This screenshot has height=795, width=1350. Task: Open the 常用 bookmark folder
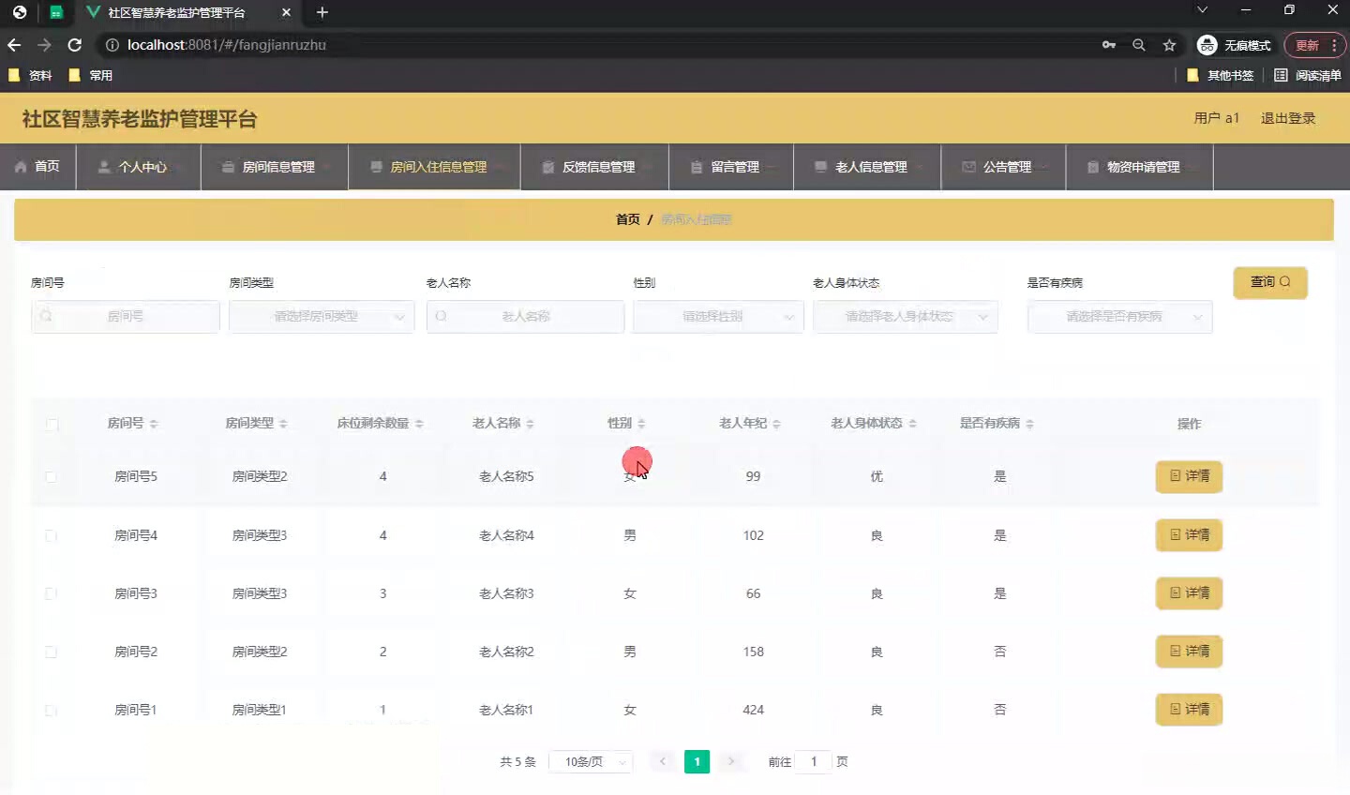[91, 75]
